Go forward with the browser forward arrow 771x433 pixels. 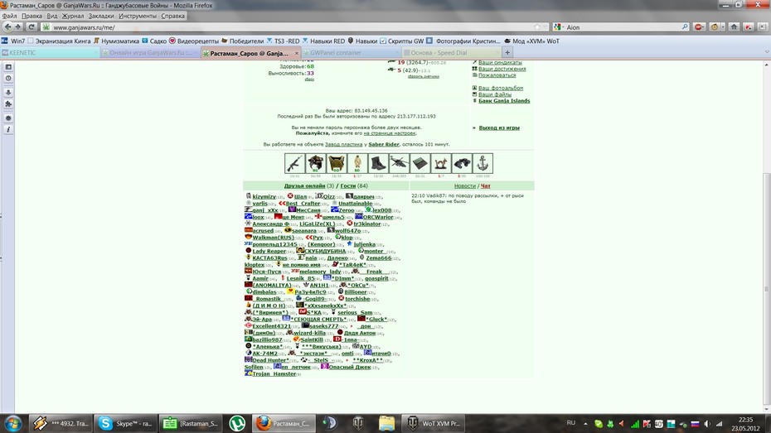click(18, 27)
